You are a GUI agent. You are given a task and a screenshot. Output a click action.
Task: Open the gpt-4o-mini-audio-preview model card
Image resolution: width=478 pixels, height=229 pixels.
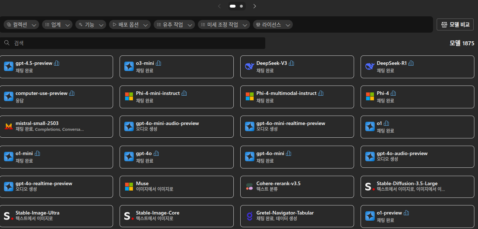click(176, 126)
